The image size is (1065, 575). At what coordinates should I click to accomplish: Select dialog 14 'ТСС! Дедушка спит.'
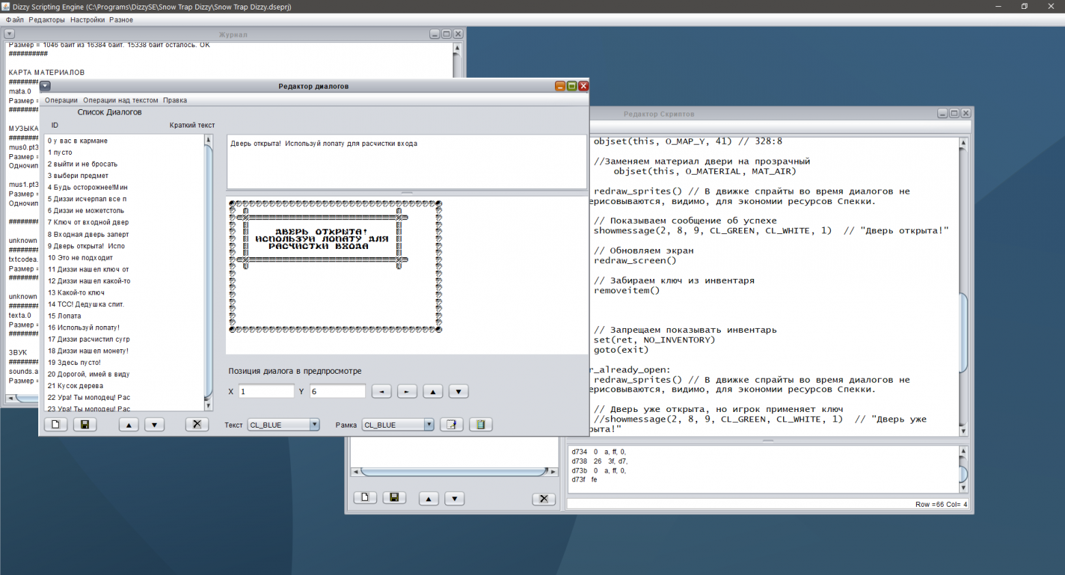coord(125,304)
